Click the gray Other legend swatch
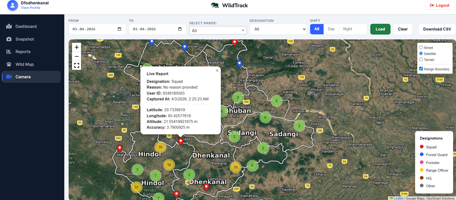456x200 pixels. [422, 186]
